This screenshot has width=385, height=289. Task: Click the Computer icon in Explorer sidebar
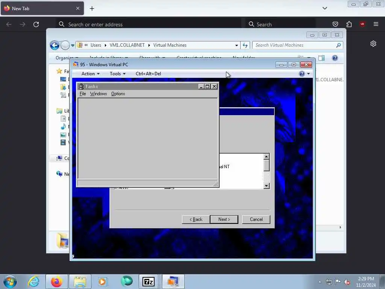[59, 158]
